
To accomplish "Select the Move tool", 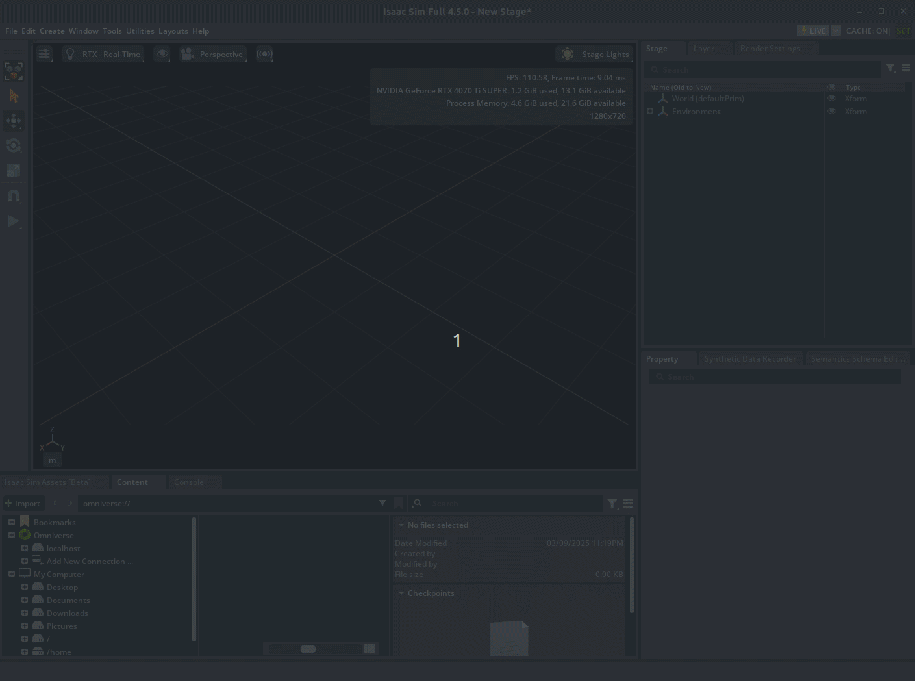I will click(14, 121).
